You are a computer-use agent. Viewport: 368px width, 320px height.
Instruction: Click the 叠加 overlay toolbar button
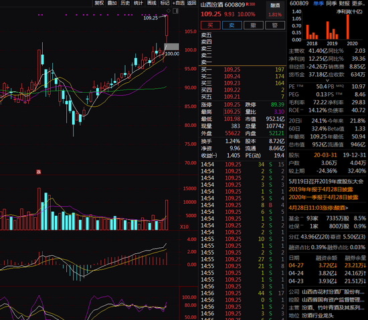pyautogui.click(x=112, y=3)
